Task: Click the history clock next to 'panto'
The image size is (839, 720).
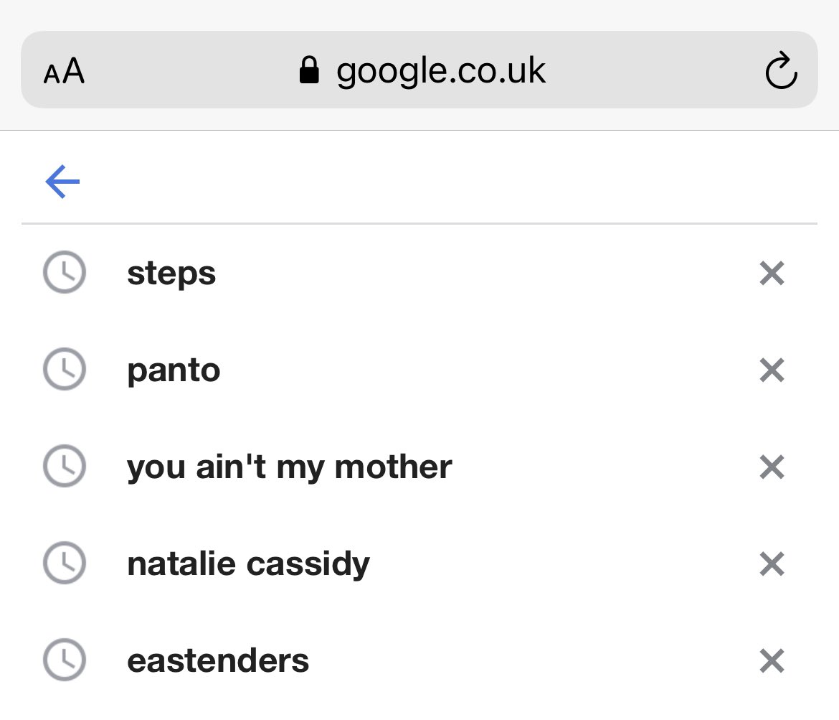Action: click(x=65, y=370)
